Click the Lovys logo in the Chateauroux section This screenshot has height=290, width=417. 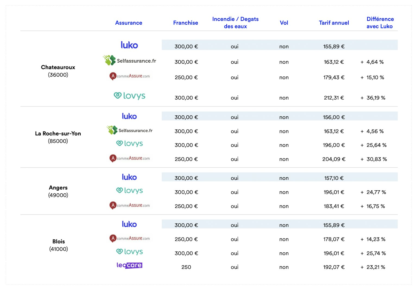point(129,96)
